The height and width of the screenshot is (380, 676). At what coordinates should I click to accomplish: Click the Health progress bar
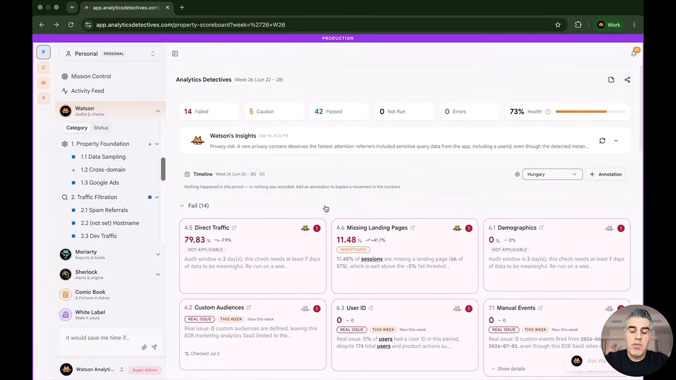pos(590,111)
